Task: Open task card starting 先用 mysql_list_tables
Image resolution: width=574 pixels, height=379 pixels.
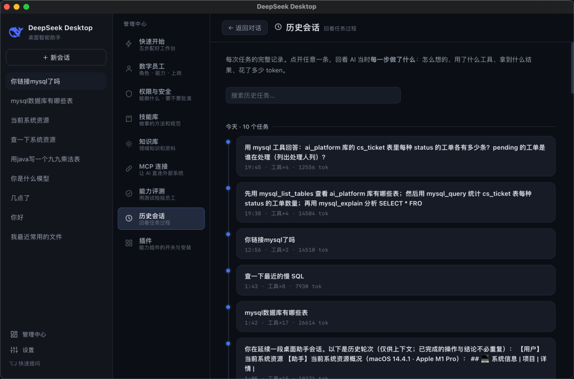Action: click(x=396, y=202)
